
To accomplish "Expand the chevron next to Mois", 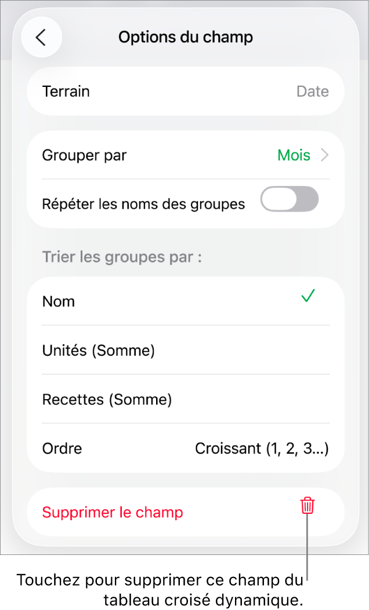I will (x=325, y=155).
